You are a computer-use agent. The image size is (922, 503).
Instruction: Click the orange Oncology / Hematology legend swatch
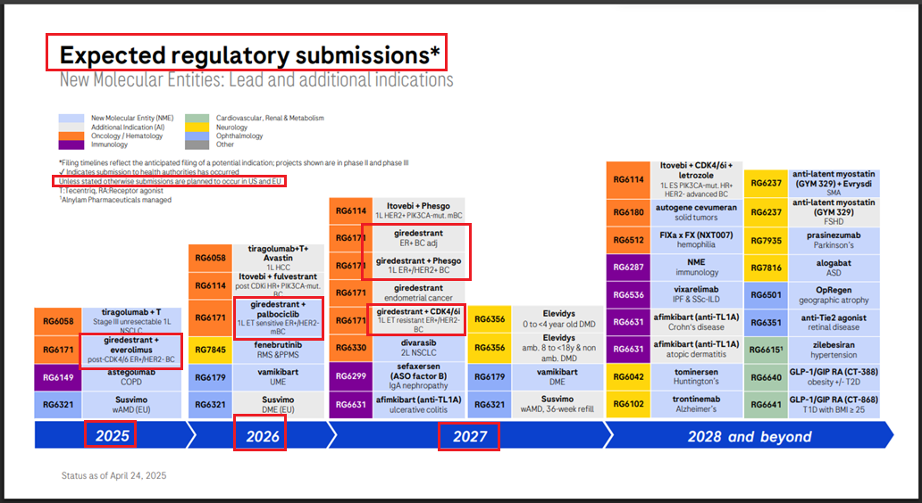tap(71, 136)
